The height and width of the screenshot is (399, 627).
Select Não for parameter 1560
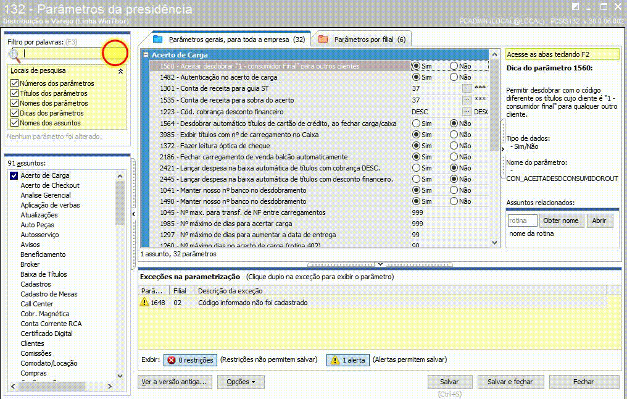[x=454, y=65]
